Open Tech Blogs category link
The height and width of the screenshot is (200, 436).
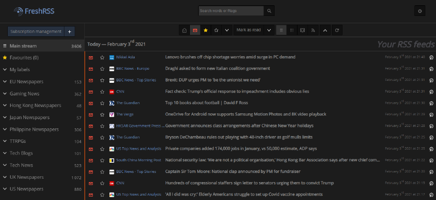pyautogui.click(x=21, y=153)
